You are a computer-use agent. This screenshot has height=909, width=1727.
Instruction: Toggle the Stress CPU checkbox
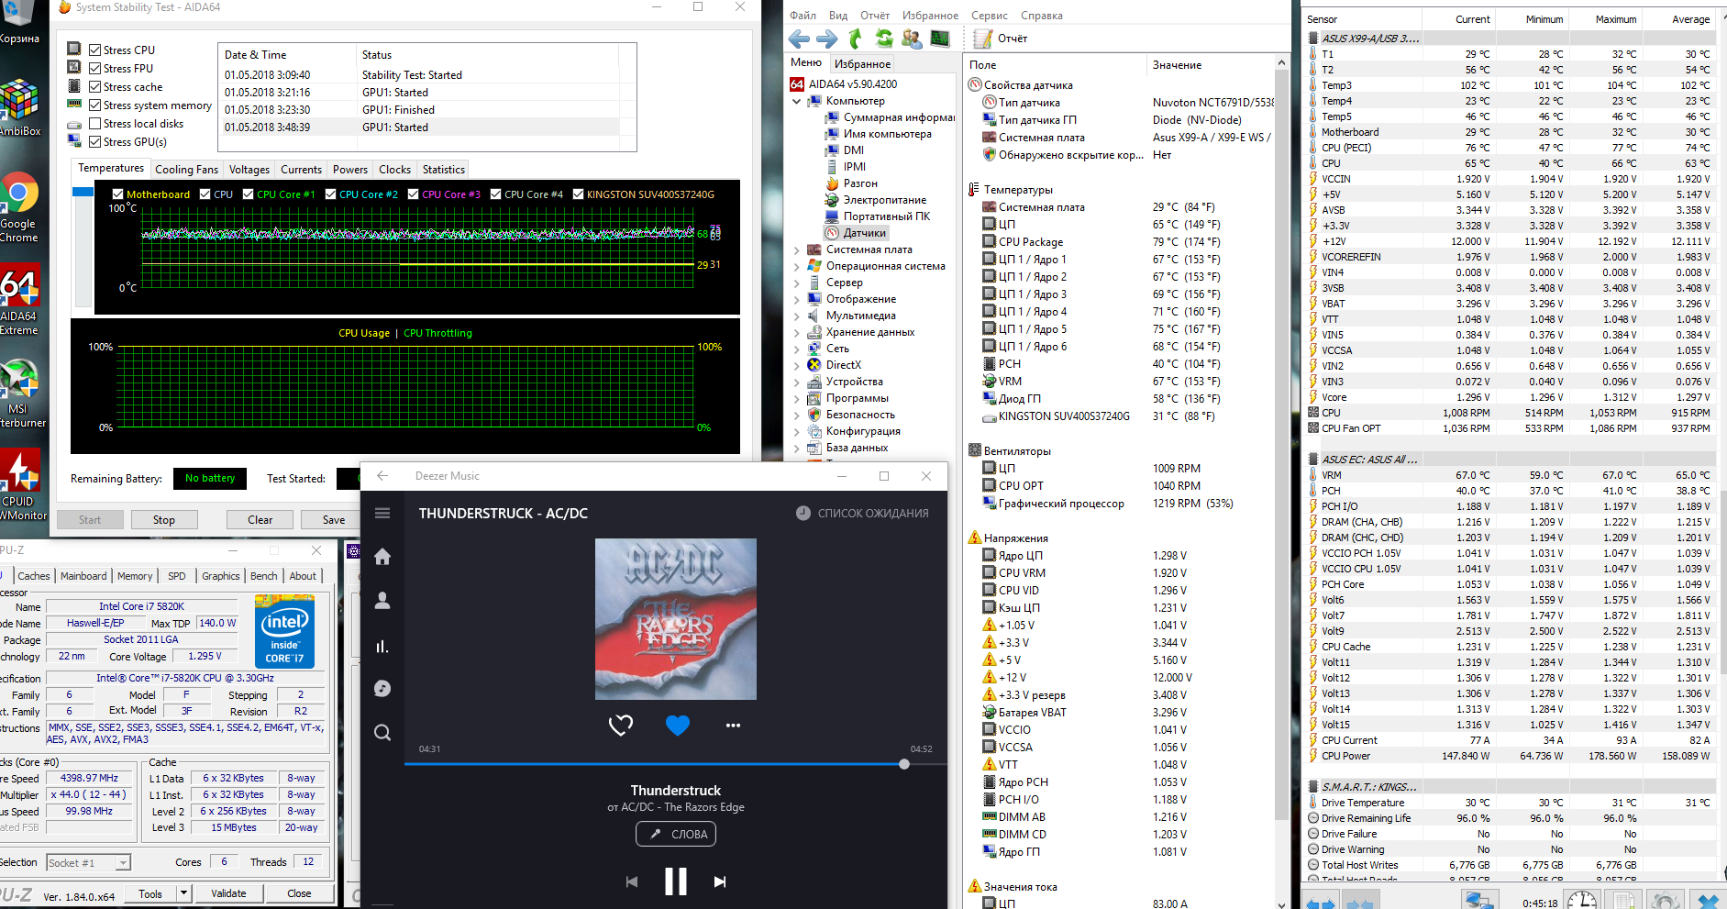(x=94, y=50)
